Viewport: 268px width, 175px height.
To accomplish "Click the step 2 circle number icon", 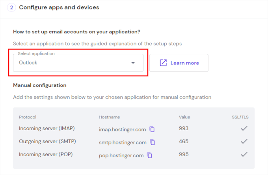I will pos(11,7).
